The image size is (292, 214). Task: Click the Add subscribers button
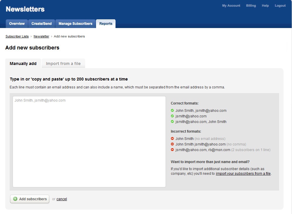(x=30, y=199)
